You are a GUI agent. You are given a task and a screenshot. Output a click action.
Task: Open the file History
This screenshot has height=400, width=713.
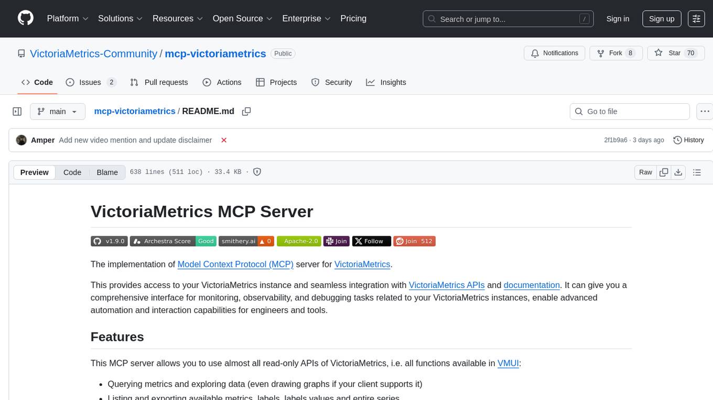[x=688, y=140]
